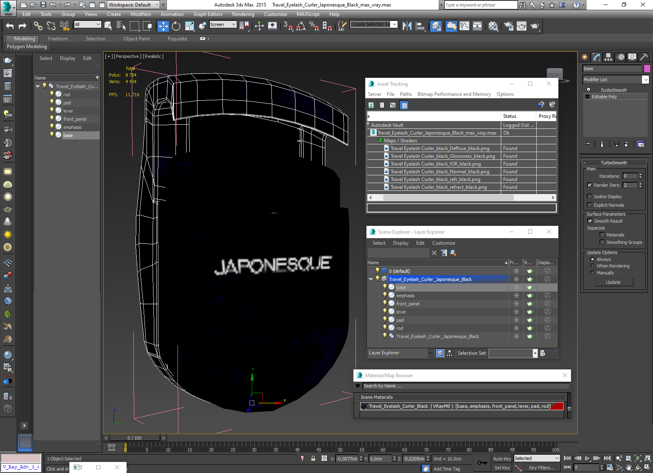Refresh the Asset Tracking list
The width and height of the screenshot is (653, 473).
tap(371, 105)
